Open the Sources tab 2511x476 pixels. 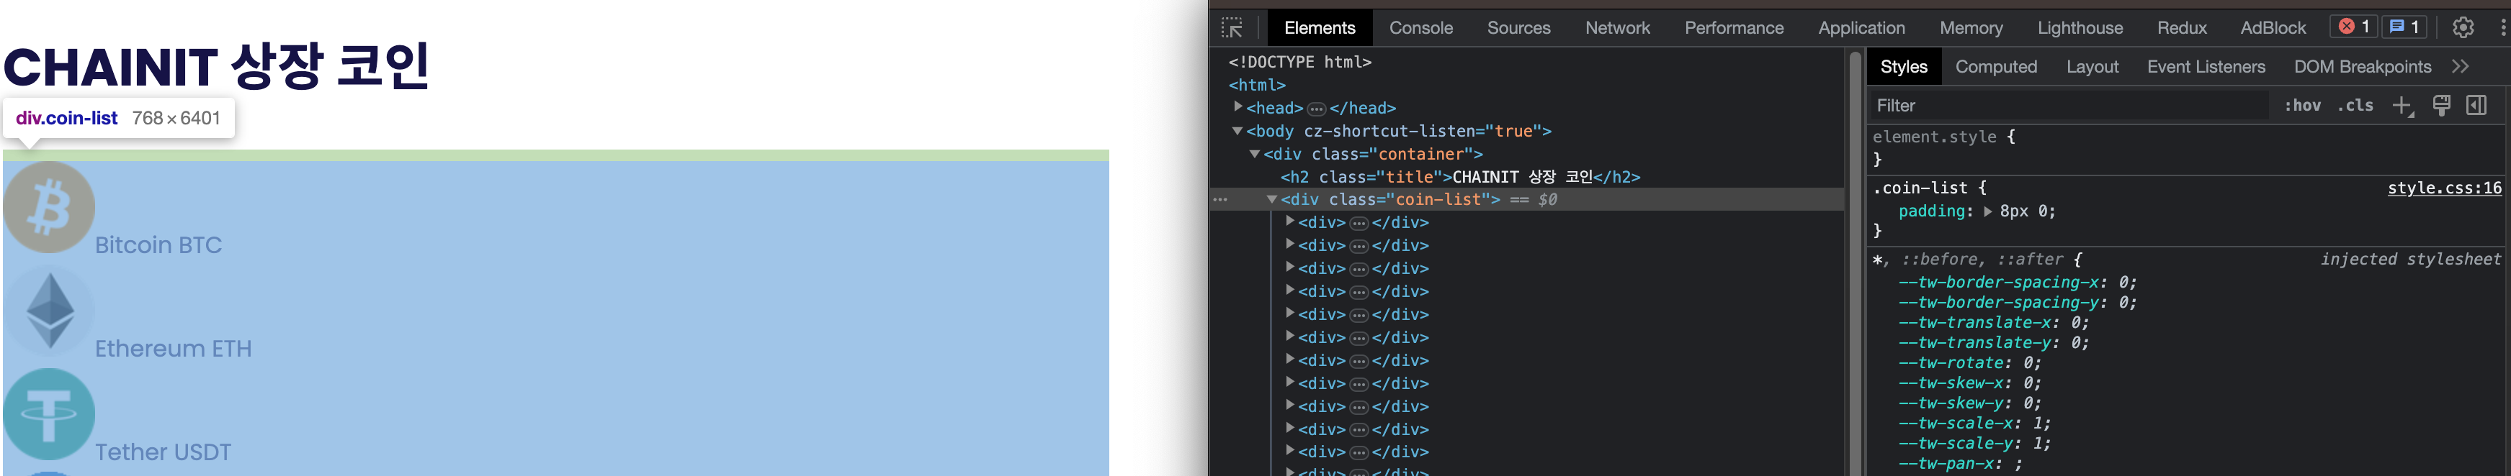(1518, 27)
